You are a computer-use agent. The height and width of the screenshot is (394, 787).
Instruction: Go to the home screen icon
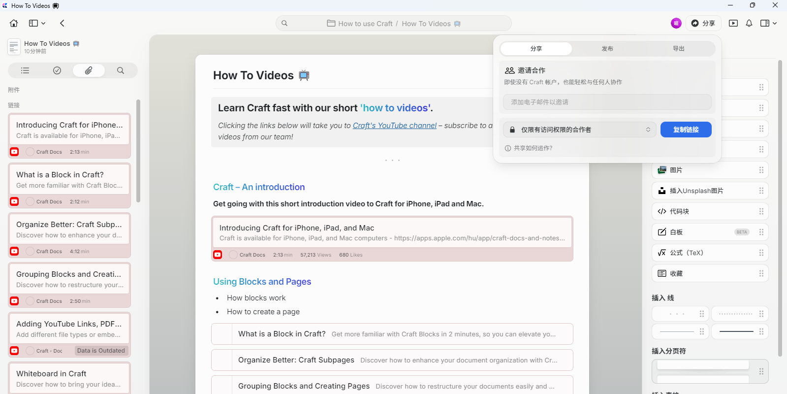[14, 23]
